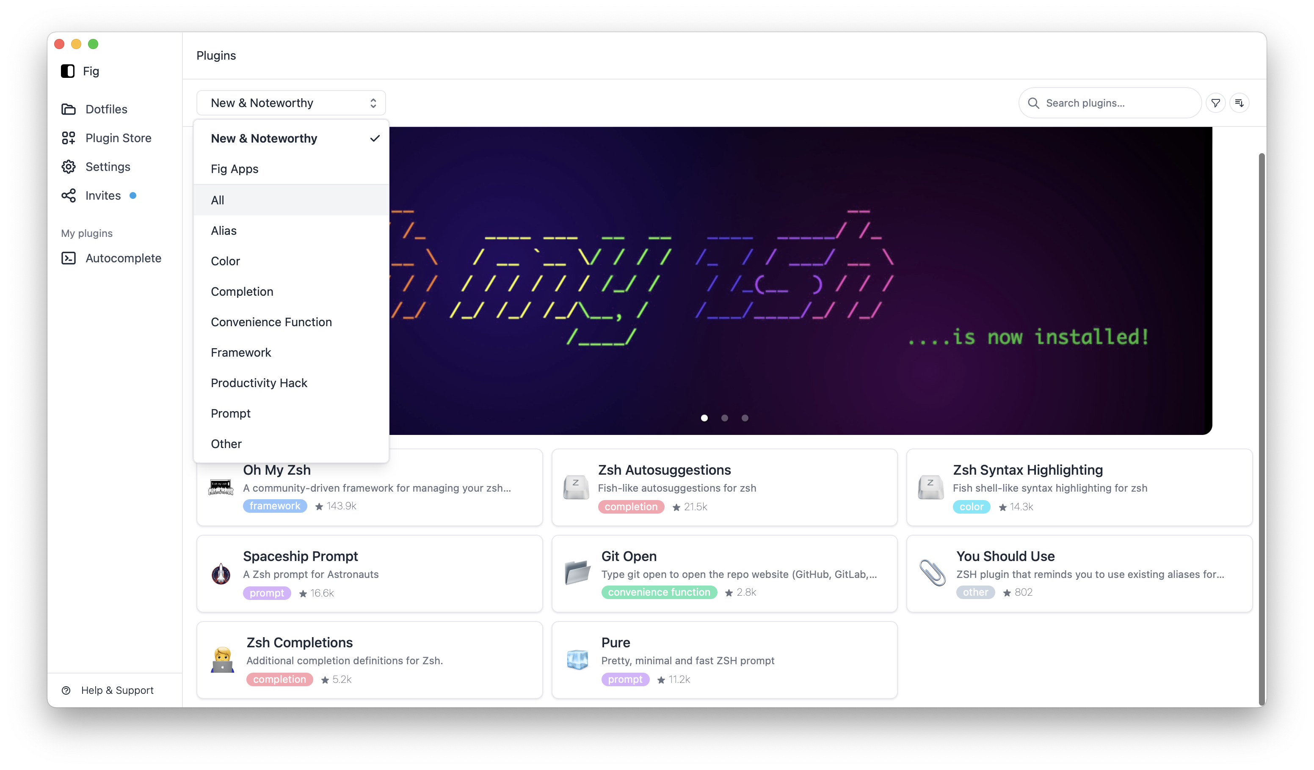Toggle second carousel dot indicator
This screenshot has height=770, width=1314.
(724, 418)
